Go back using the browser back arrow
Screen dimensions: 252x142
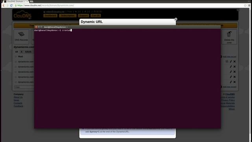point(4,6)
